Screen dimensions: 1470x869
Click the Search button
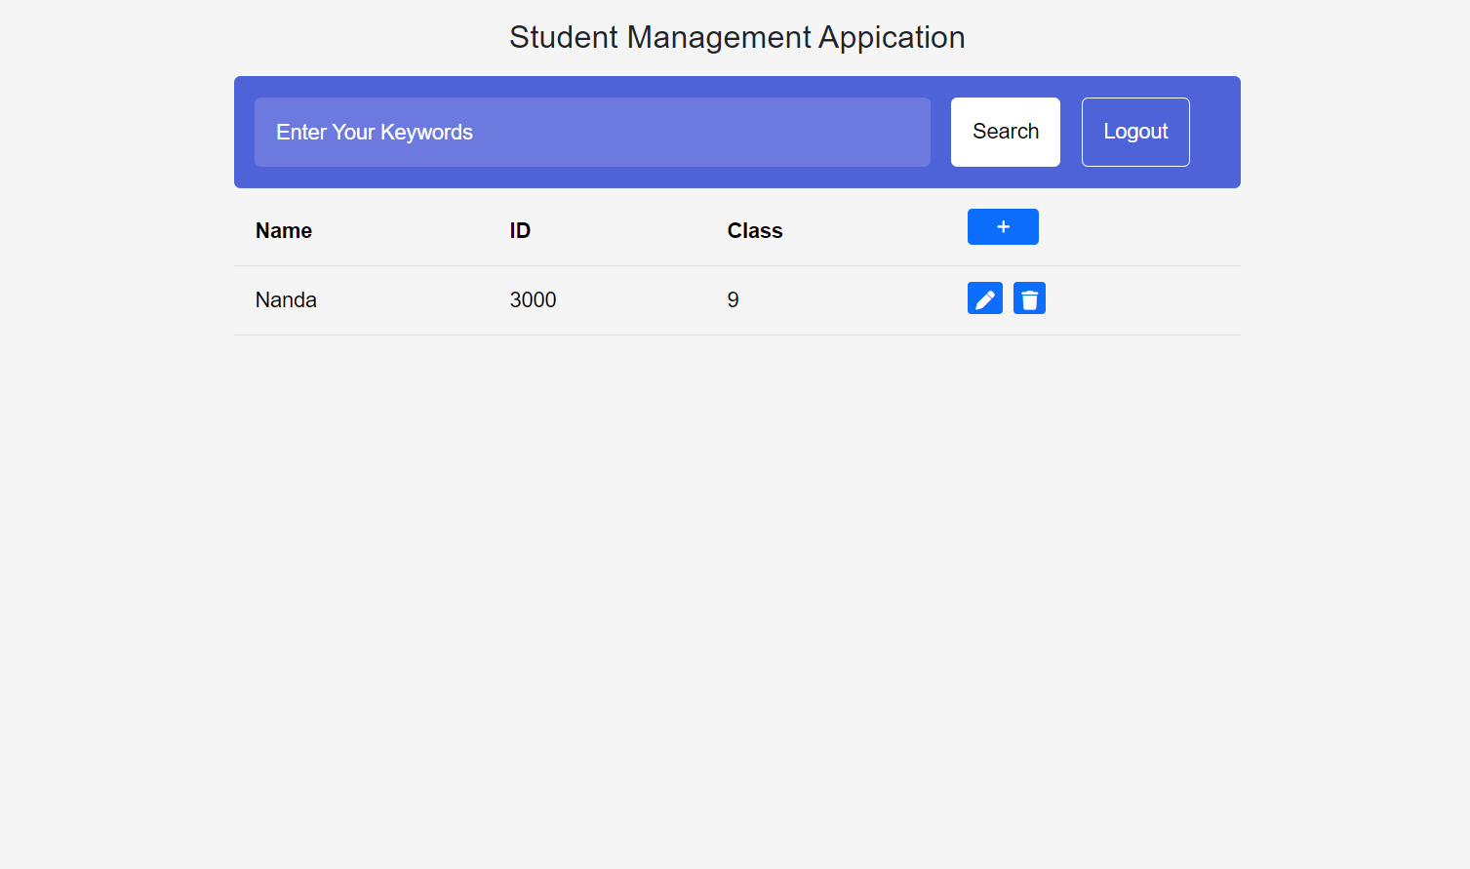click(x=1005, y=132)
